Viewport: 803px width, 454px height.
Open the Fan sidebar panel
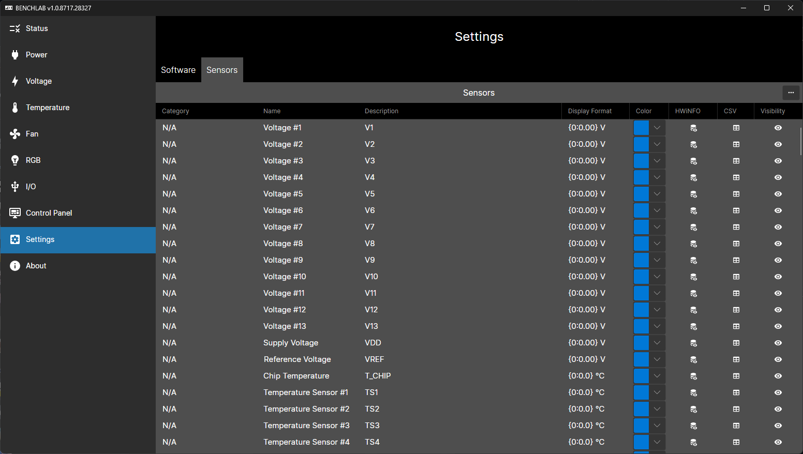pos(32,133)
